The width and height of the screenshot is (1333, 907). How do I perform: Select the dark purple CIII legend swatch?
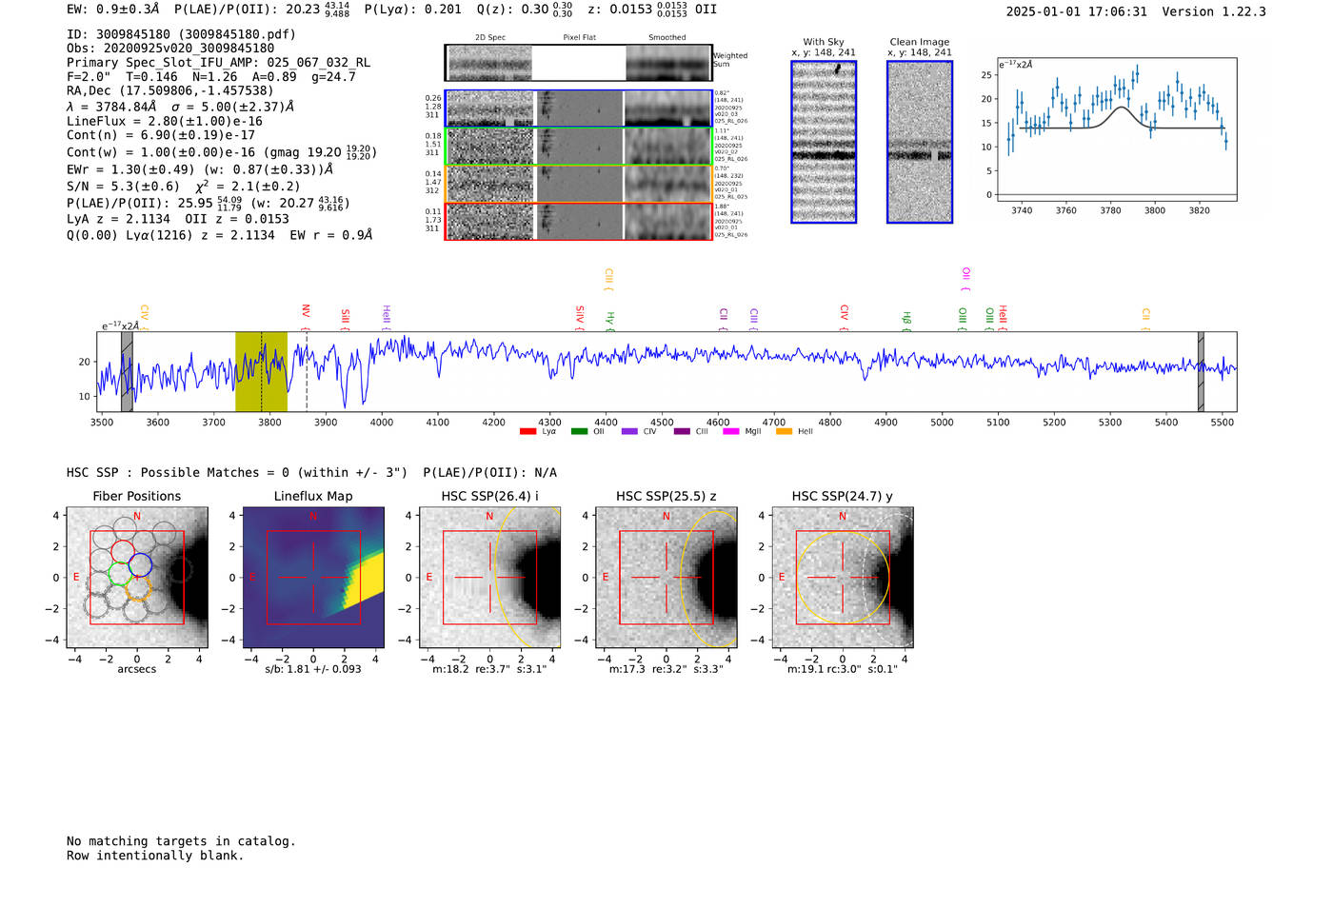682,431
